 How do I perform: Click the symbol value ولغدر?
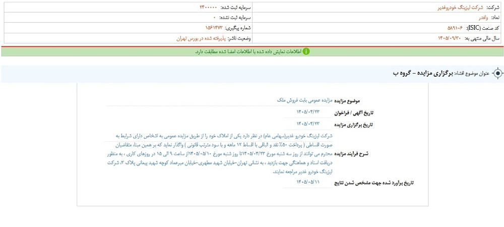(477, 17)
